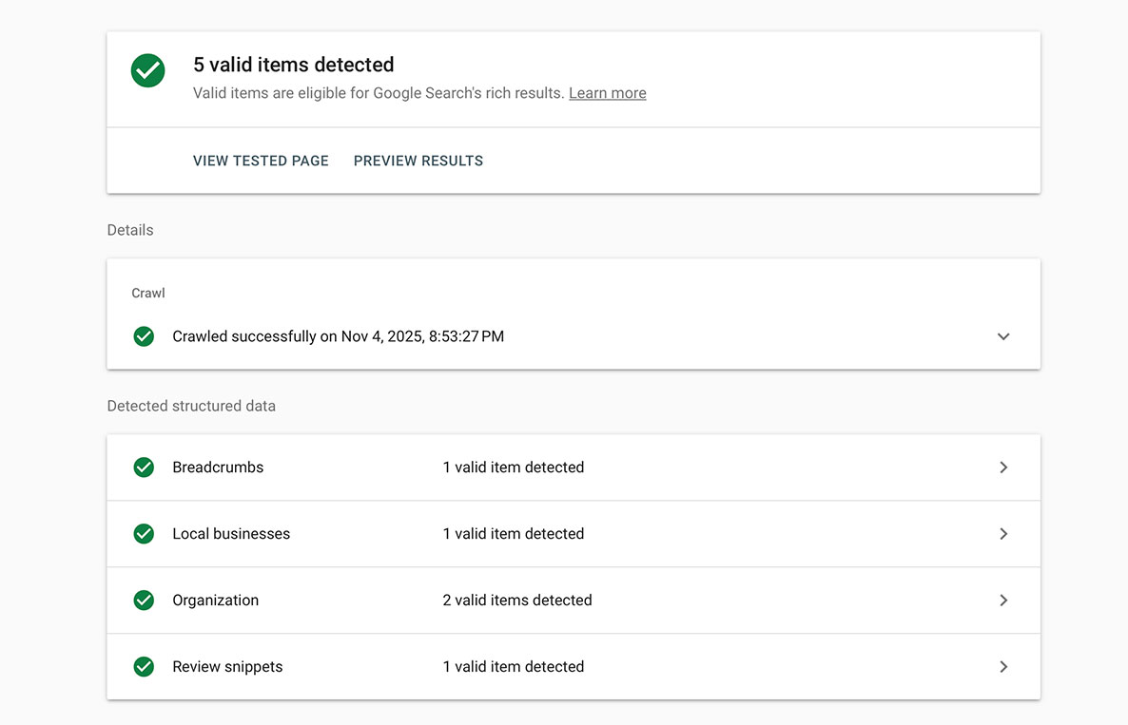
Task: Select the success icon next to Review snippets
Action: pos(144,666)
